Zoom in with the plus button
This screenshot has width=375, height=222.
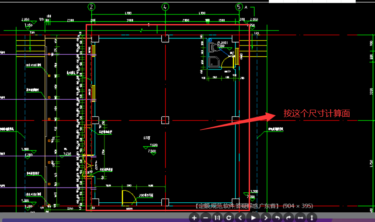pyautogui.click(x=194, y=218)
